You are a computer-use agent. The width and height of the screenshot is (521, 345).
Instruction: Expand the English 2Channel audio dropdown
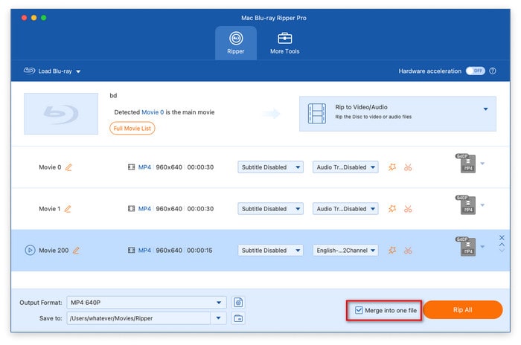click(345, 251)
